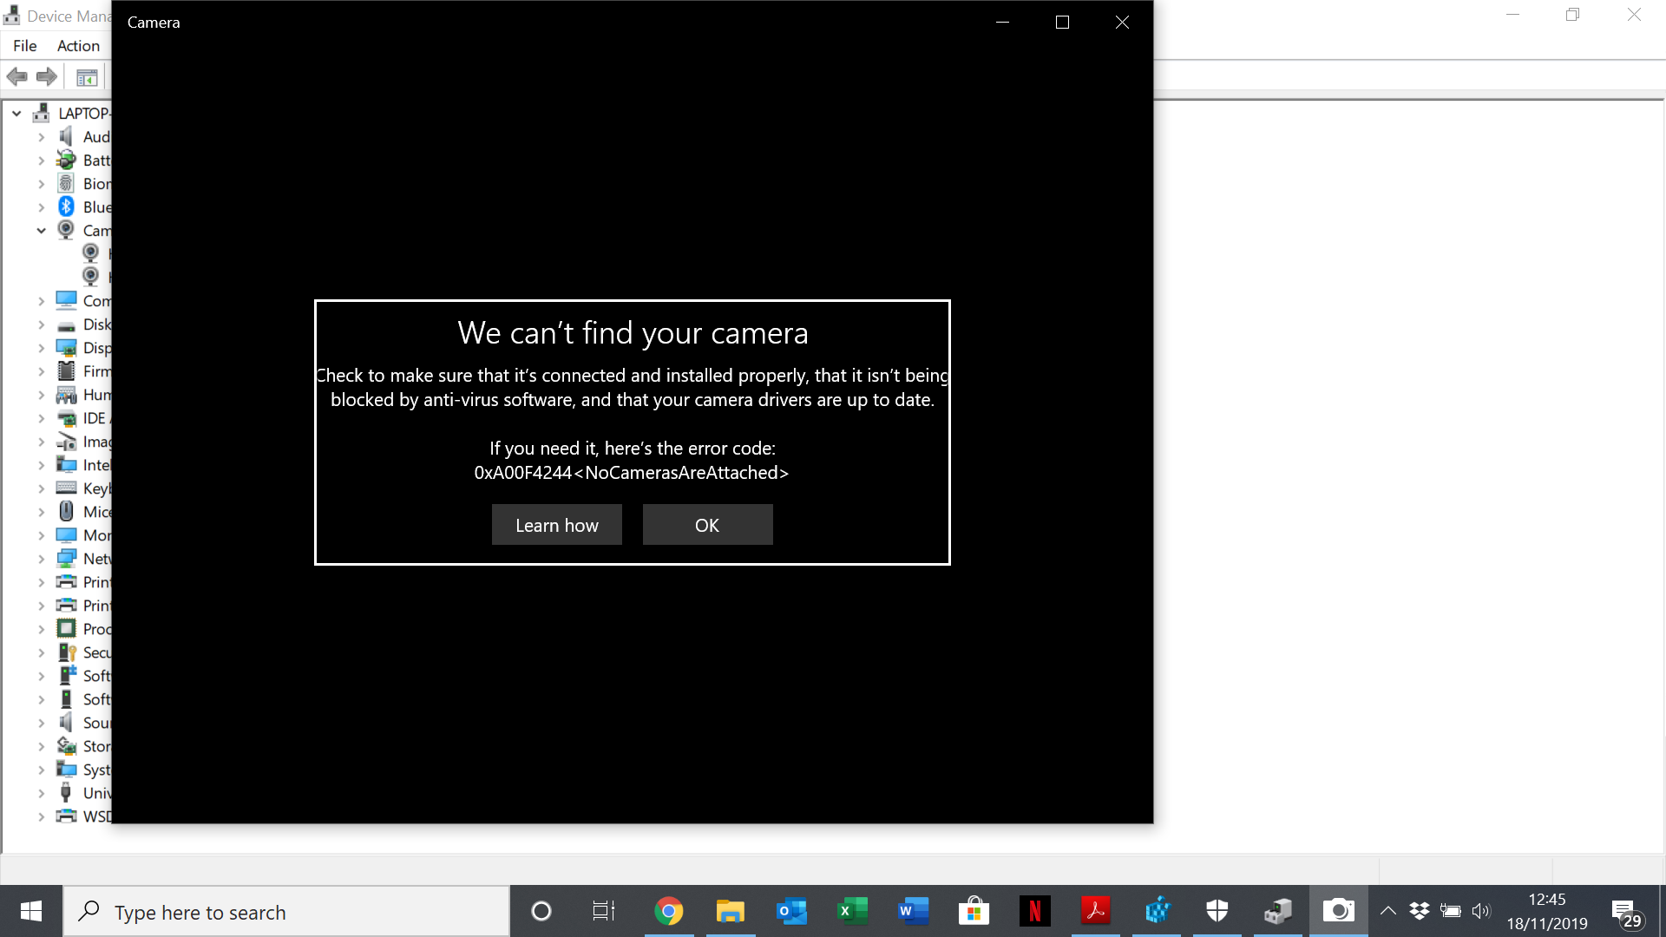
Task: Expand the Audio devices tree node
Action: pyautogui.click(x=41, y=137)
